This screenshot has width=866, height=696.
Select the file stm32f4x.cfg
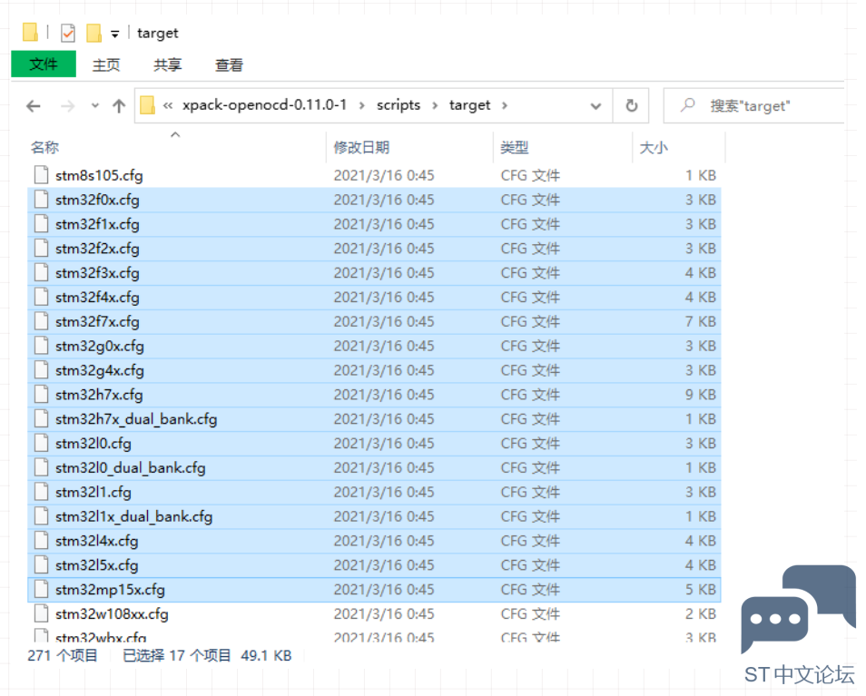click(375, 297)
